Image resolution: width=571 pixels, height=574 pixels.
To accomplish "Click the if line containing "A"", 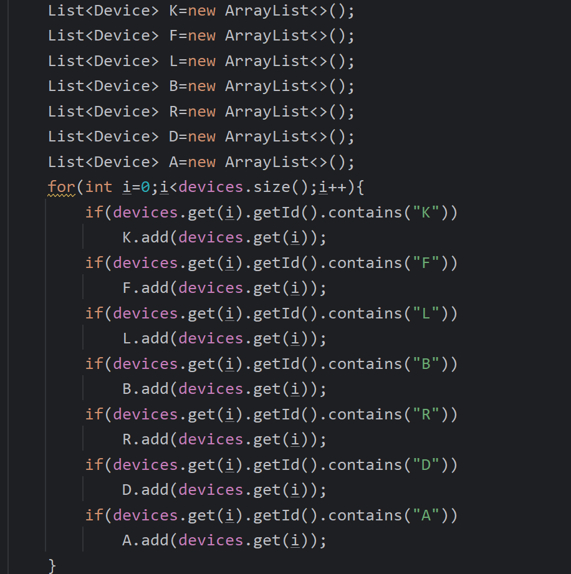I will point(271,515).
